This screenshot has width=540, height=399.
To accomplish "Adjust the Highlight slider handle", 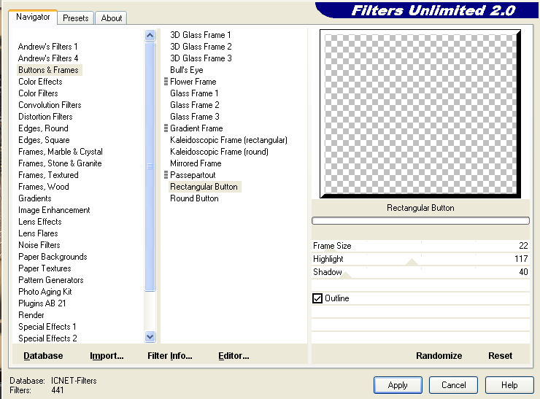I will coord(412,262).
